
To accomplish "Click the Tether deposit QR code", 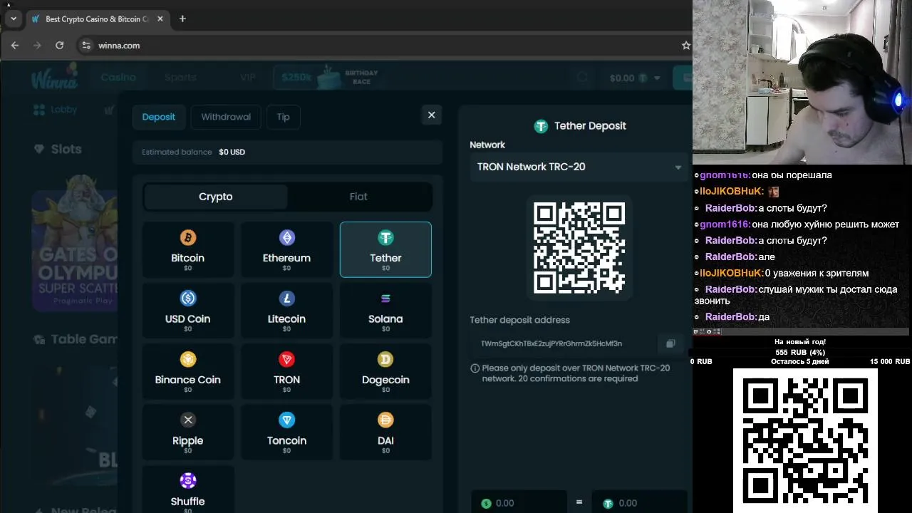I will point(579,248).
